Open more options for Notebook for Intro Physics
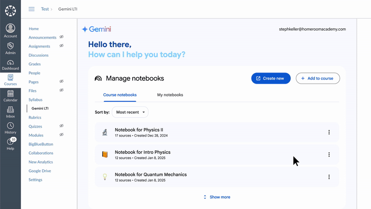 click(329, 155)
